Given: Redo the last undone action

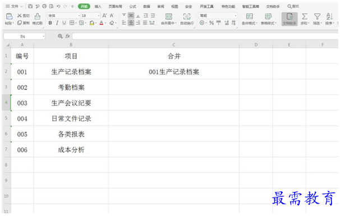Looking at the screenshot, I should pyautogui.click(x=65, y=6).
